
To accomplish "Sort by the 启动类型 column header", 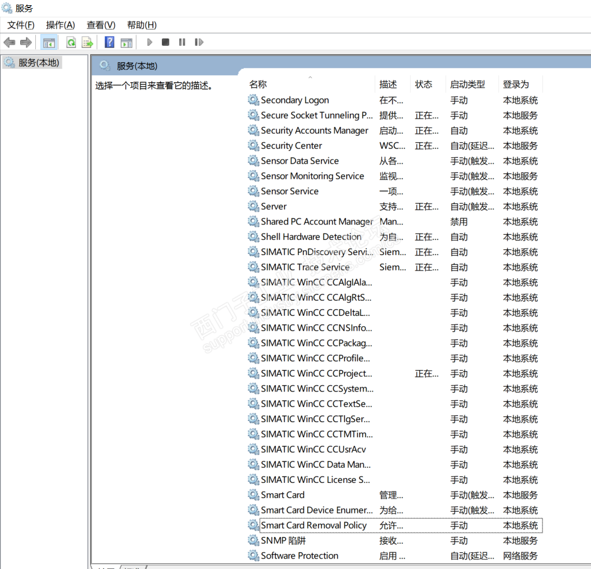I will point(472,84).
